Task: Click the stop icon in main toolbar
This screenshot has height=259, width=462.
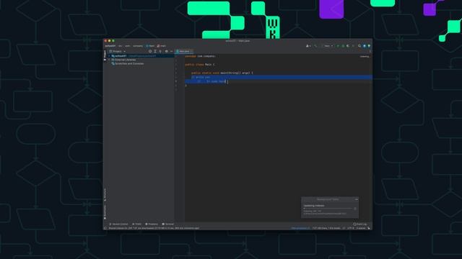Action: [353, 46]
